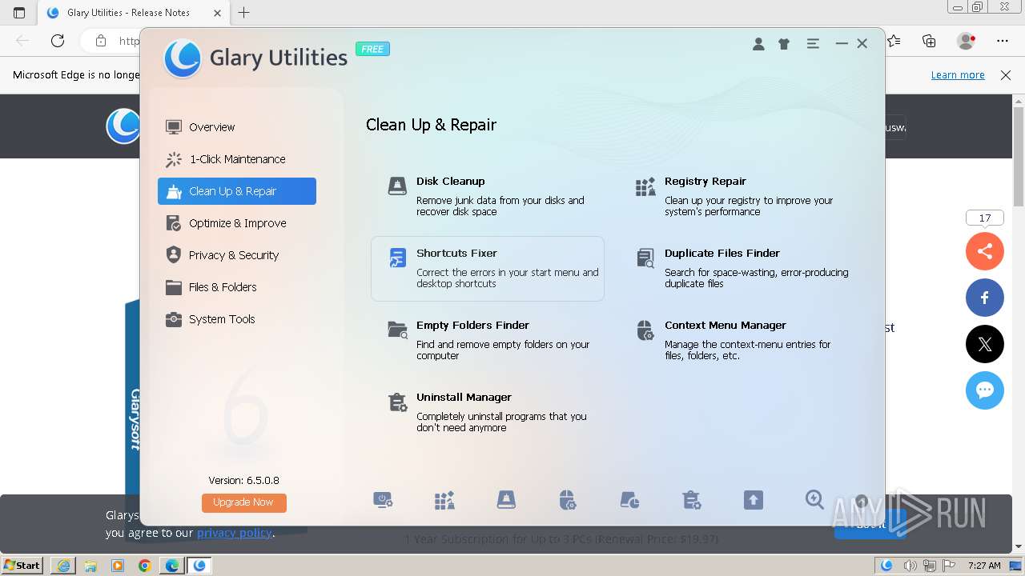Open Edge Settings and more menu
Screen dimensions: 1025x576
pyautogui.click(x=1003, y=41)
